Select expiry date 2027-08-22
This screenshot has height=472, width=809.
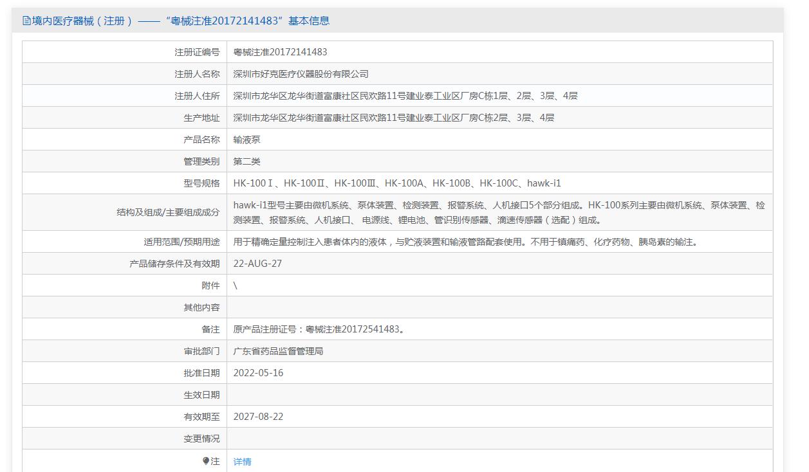tap(258, 417)
